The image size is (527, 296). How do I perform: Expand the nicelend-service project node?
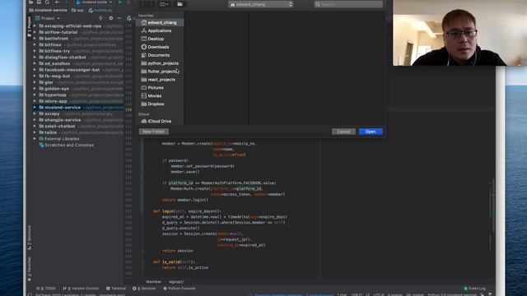pos(35,108)
